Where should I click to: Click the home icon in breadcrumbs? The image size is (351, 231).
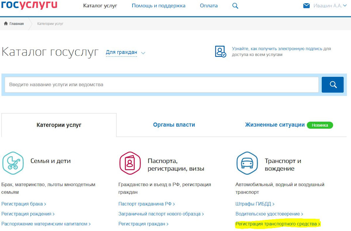(6, 23)
